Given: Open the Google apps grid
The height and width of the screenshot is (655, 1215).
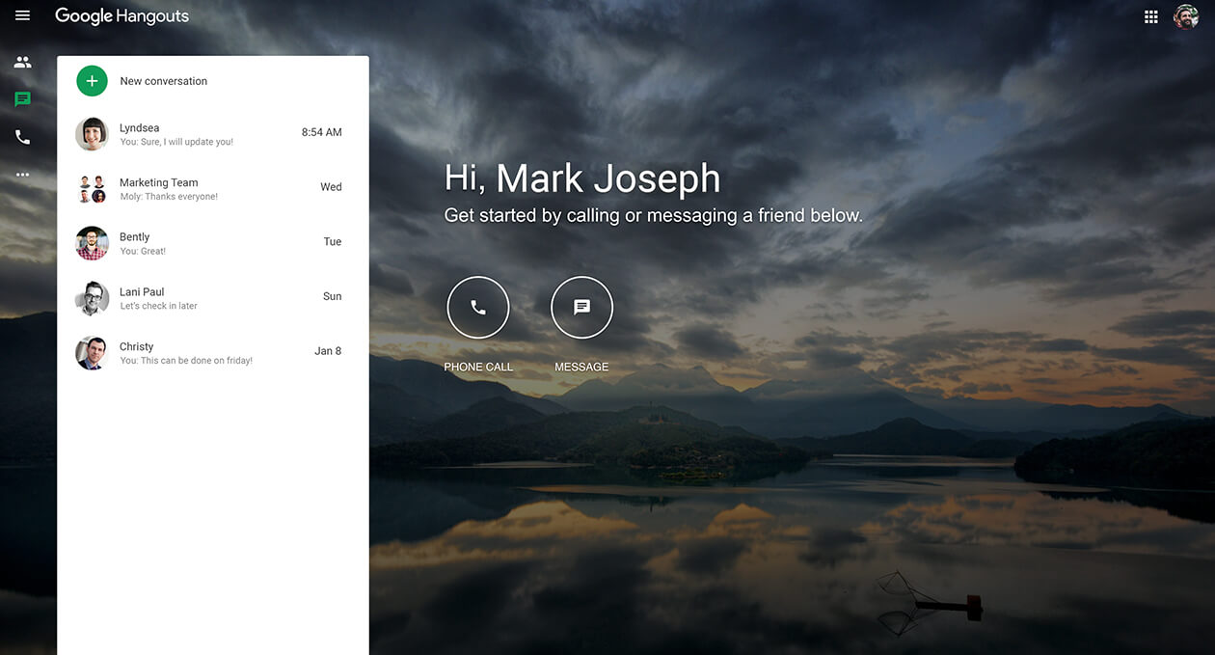Looking at the screenshot, I should coord(1150,16).
